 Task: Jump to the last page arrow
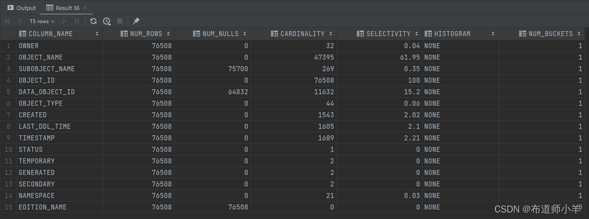(76, 21)
